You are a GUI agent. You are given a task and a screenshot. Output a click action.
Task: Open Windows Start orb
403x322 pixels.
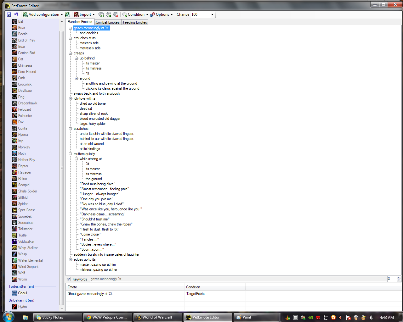[8, 317]
